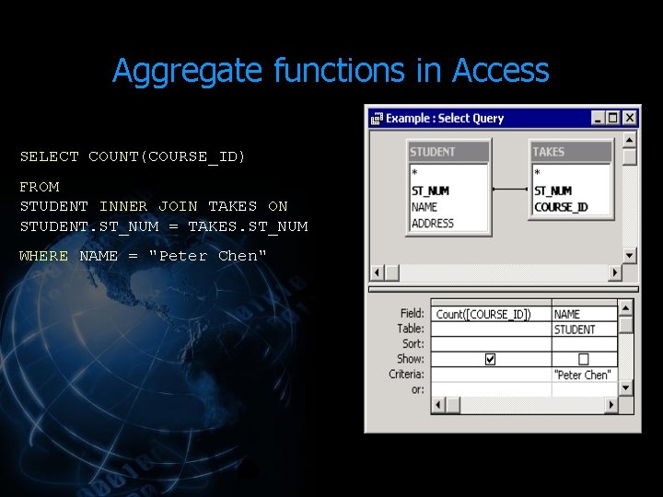Select the STUDENT table header
Viewport: 663px width, 497px height.
pyautogui.click(x=448, y=152)
